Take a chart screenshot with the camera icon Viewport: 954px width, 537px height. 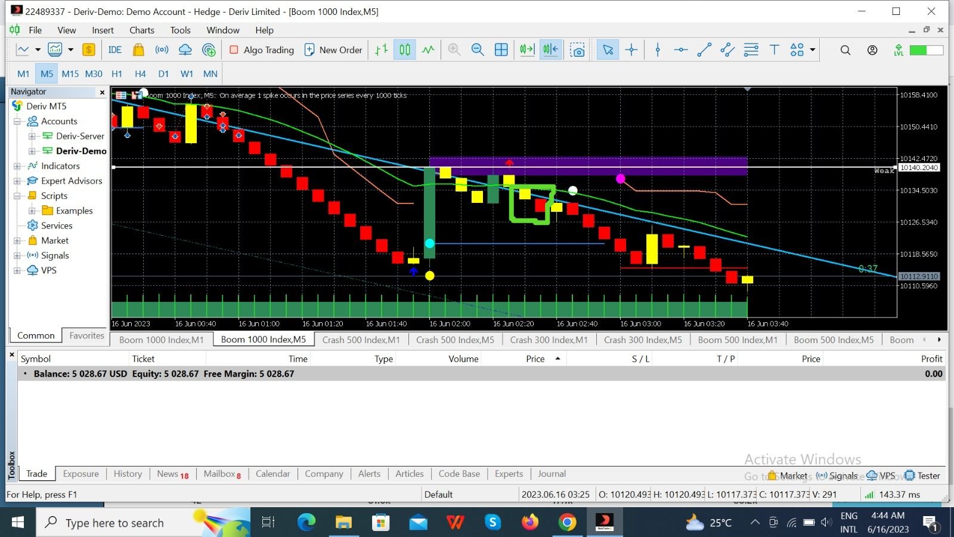coord(577,50)
